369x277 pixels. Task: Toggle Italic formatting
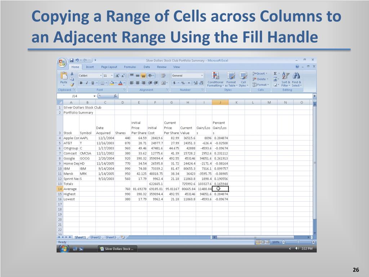87,83
